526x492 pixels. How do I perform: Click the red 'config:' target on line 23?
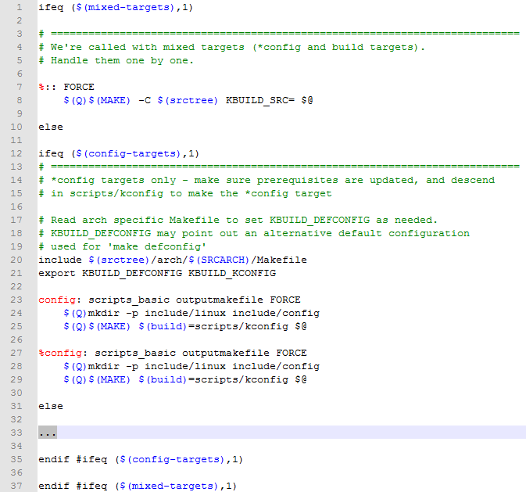59,300
